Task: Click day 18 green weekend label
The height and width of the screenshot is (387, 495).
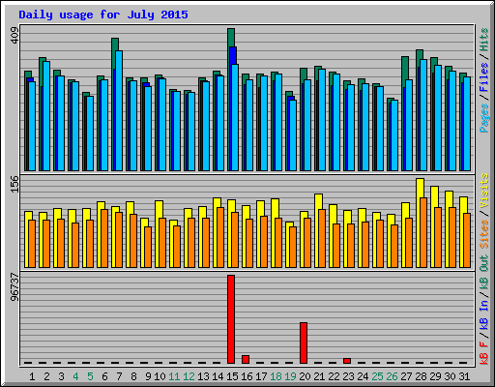Action: [x=276, y=376]
